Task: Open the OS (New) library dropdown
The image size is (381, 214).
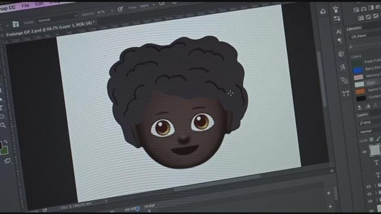Action: 365,36
